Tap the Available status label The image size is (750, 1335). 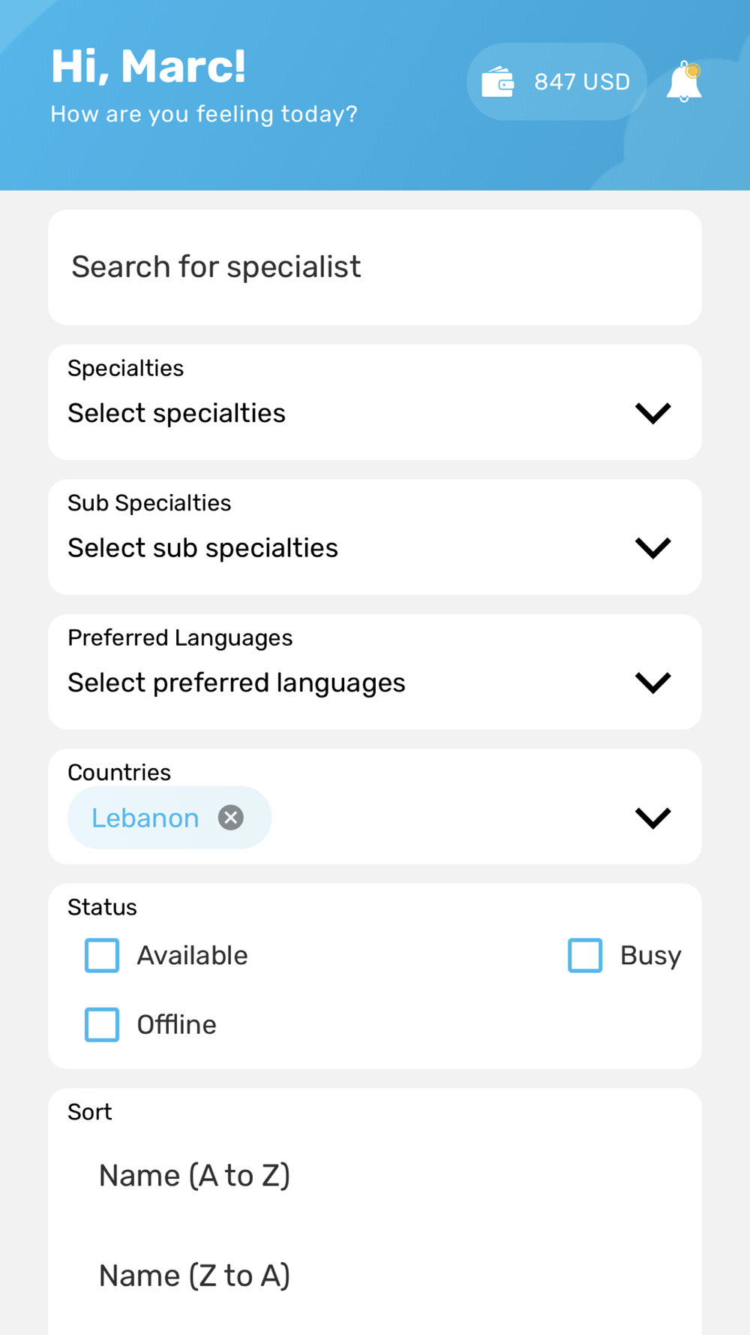pyautogui.click(x=192, y=955)
